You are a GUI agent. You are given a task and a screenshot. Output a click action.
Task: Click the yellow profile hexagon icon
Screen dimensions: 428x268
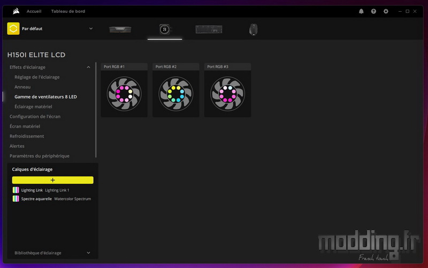pyautogui.click(x=13, y=29)
